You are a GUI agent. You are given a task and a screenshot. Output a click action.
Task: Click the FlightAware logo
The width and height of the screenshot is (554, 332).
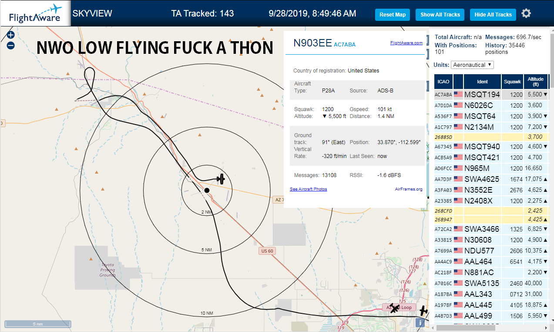35,13
